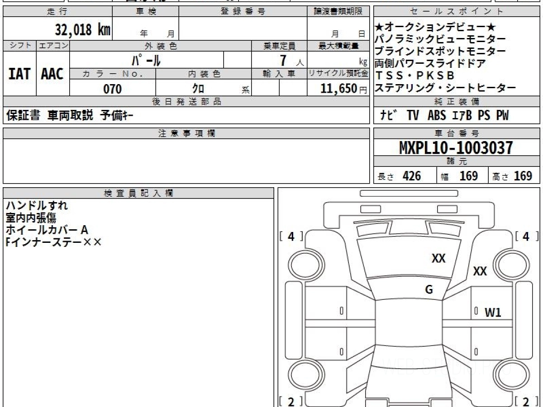Select the ハンドルすれ inspector note
Screen dimensions: 543x407
click(x=36, y=206)
